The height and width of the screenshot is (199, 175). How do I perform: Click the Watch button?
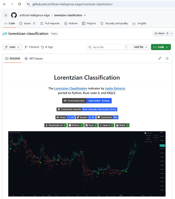point(161,33)
